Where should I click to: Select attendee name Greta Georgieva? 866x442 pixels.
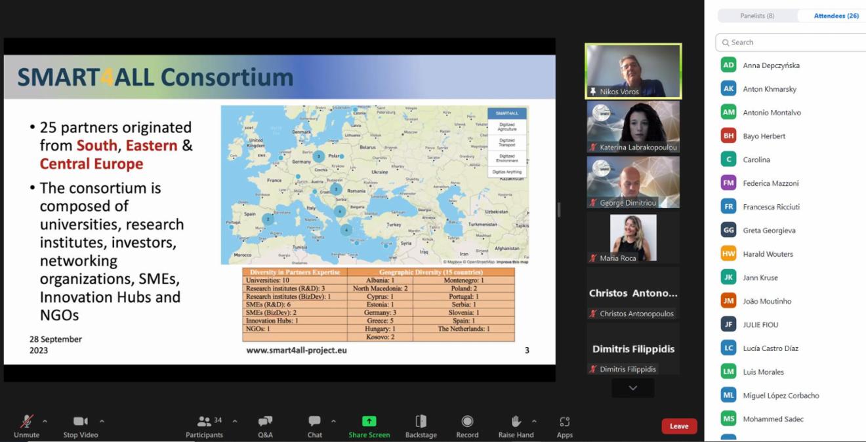tap(769, 230)
